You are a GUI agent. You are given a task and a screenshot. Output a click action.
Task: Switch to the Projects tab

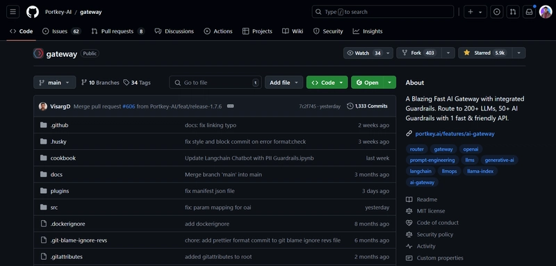pyautogui.click(x=257, y=31)
